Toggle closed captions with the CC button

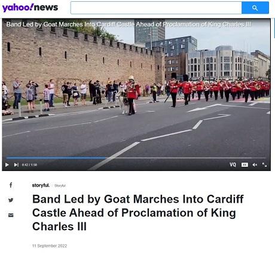[245, 165]
